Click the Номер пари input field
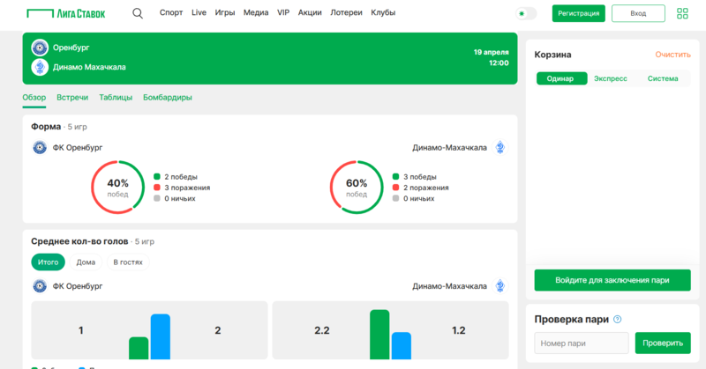This screenshot has width=706, height=369. [x=582, y=343]
